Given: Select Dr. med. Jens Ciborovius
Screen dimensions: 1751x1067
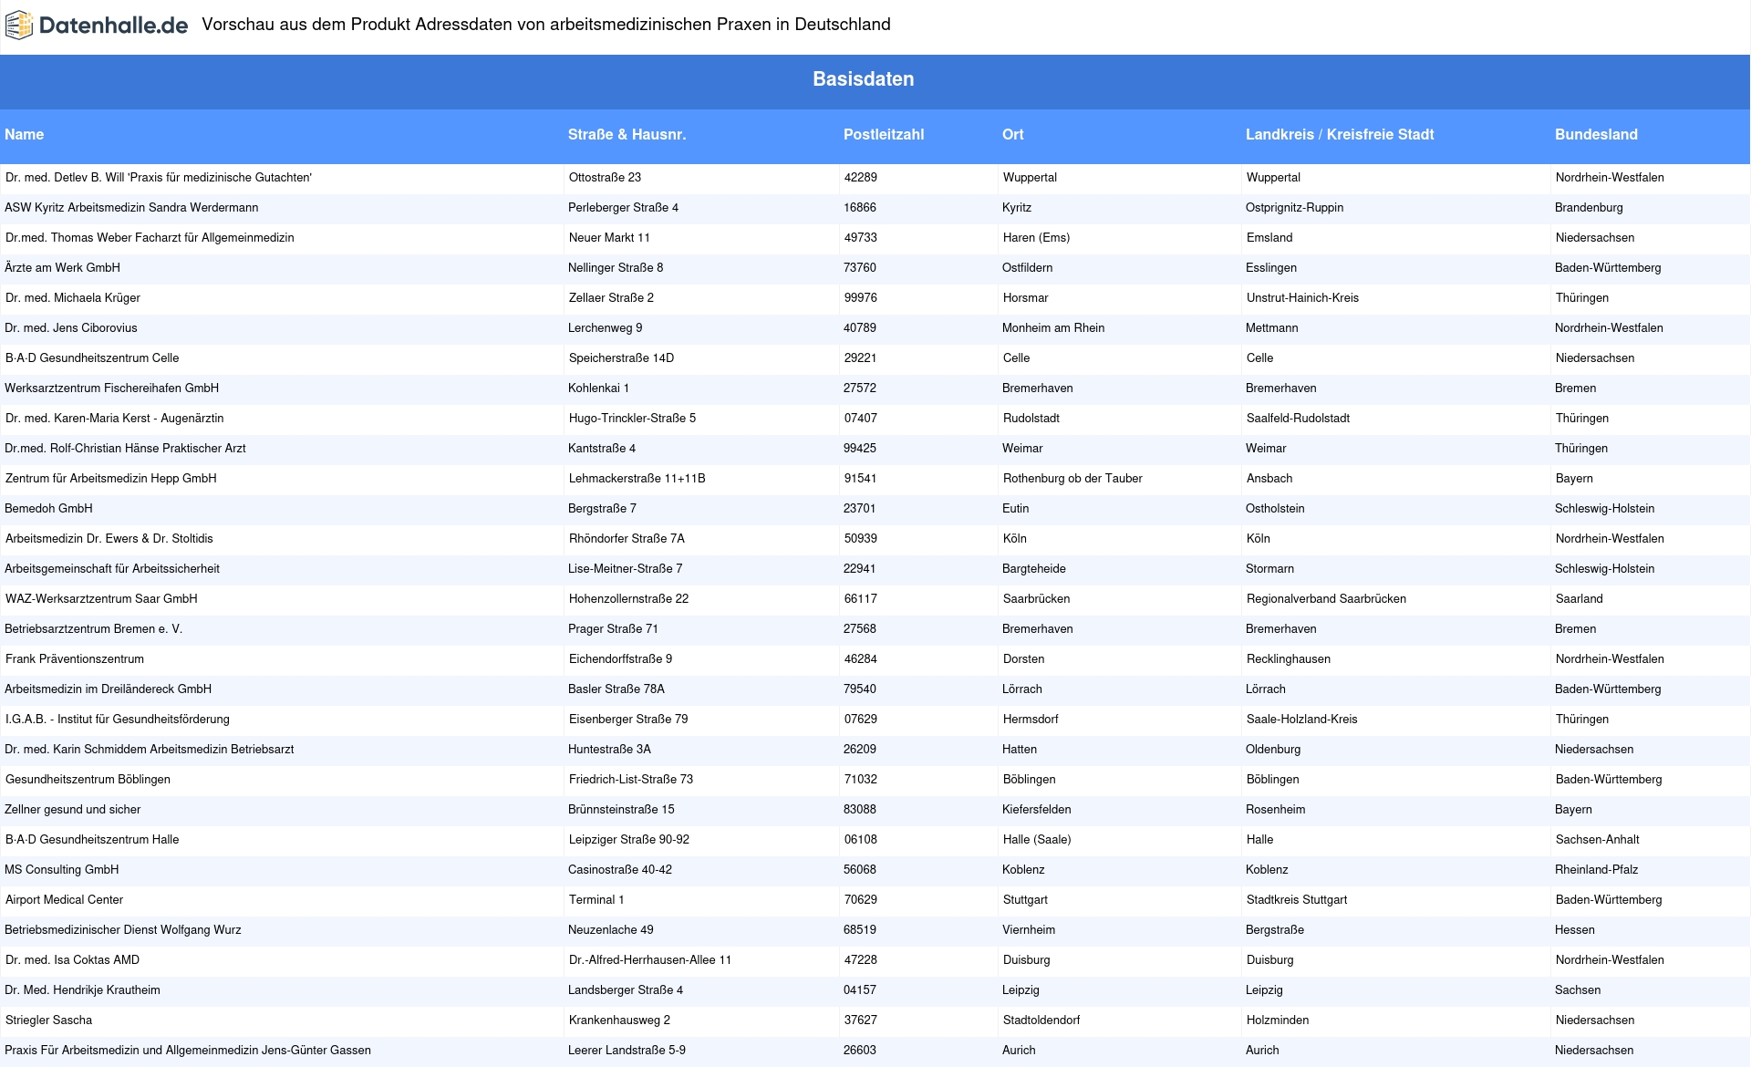Looking at the screenshot, I should coord(71,328).
